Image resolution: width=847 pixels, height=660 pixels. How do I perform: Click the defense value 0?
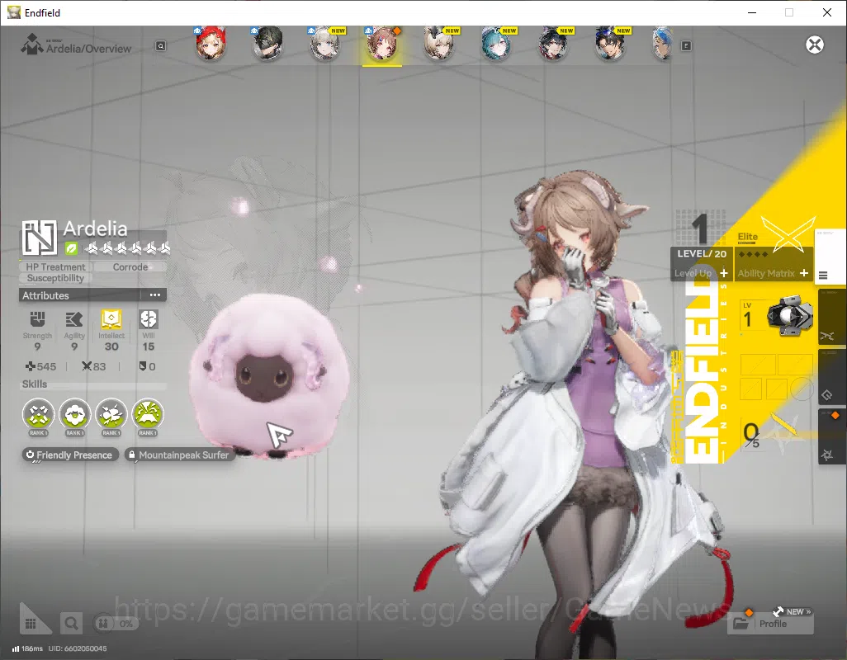[x=148, y=366]
